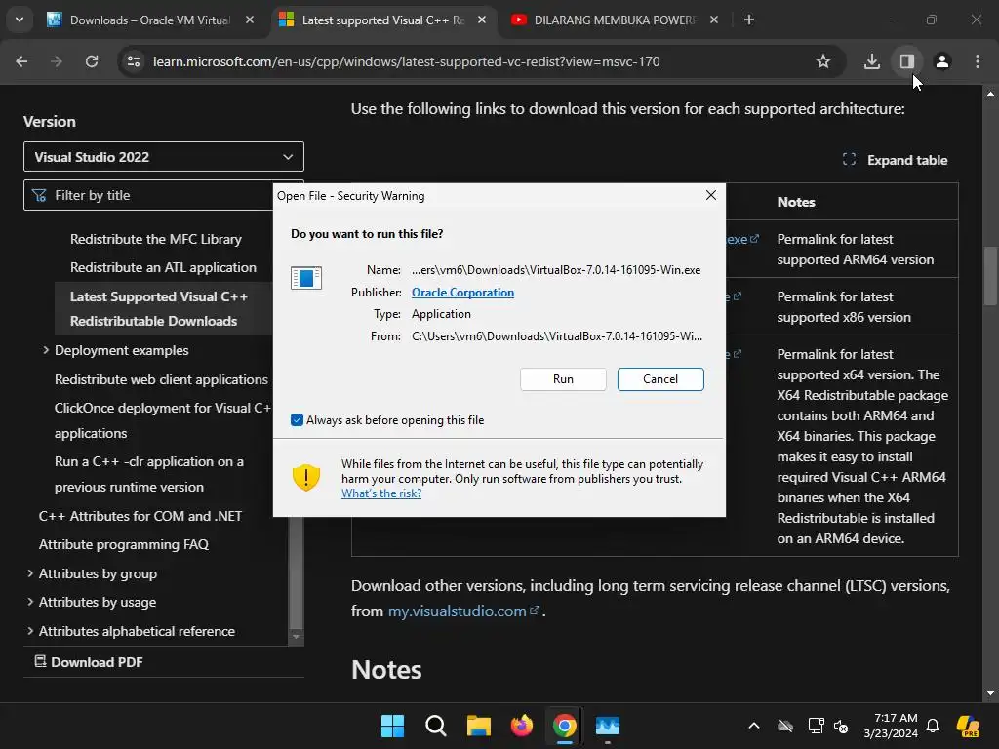Viewport: 999px width, 749px height.
Task: Reload the page with the refresh icon
Action: (92, 61)
